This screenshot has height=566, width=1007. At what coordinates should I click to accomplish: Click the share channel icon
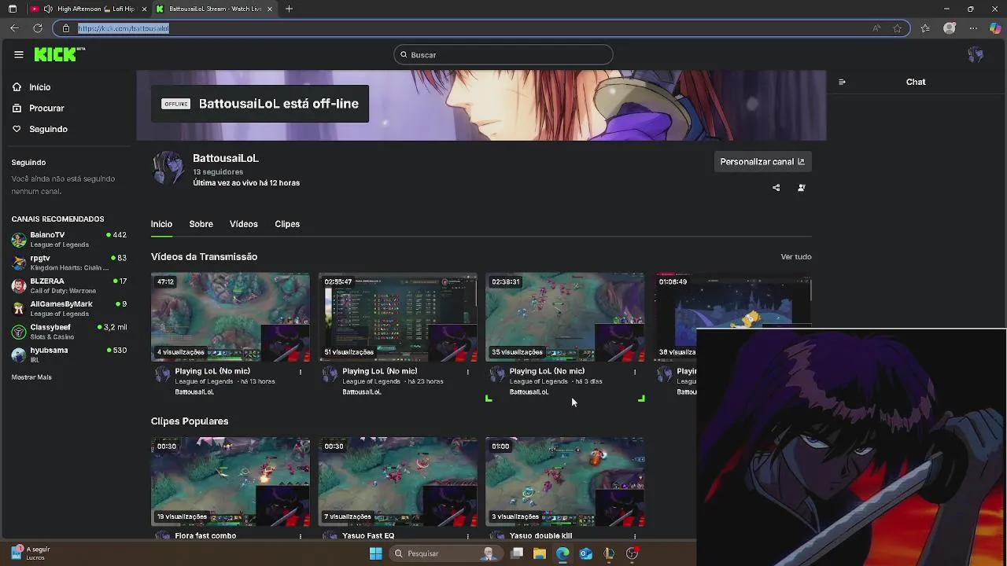[x=776, y=188]
